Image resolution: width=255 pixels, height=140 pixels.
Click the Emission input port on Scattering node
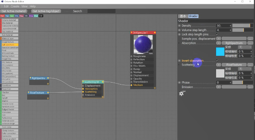[x=83, y=95]
